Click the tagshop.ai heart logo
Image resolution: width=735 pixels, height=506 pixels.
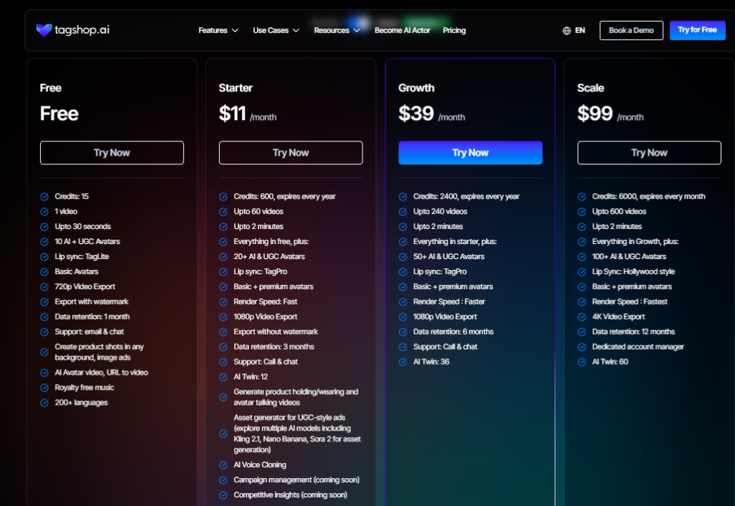click(x=44, y=30)
